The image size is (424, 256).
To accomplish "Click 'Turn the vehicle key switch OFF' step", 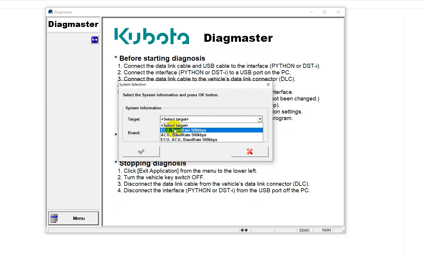I will click(161, 177).
